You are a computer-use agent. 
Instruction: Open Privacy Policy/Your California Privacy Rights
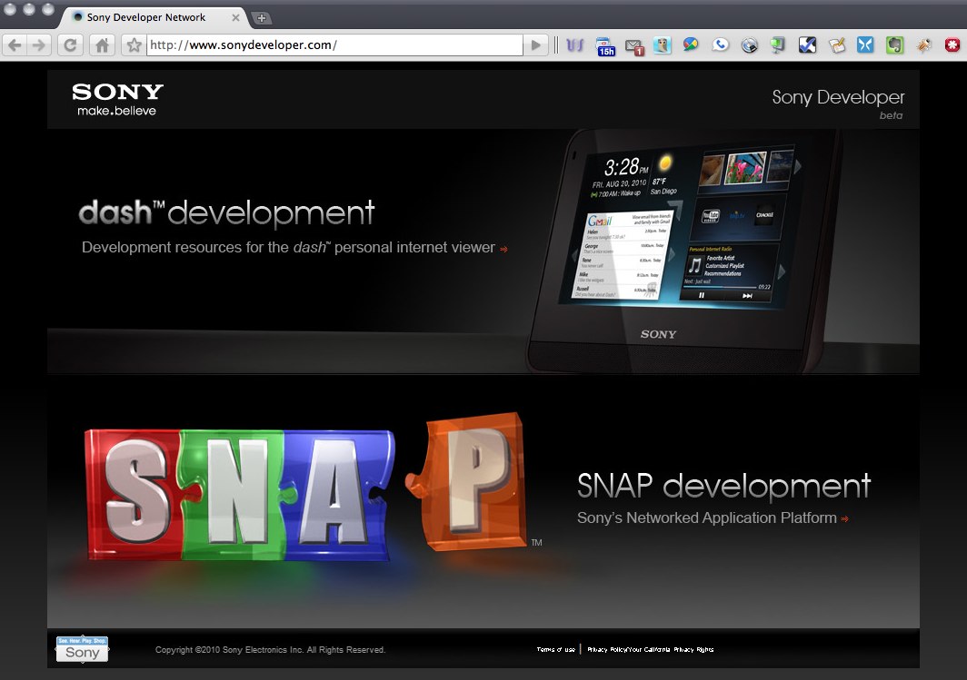coord(651,649)
